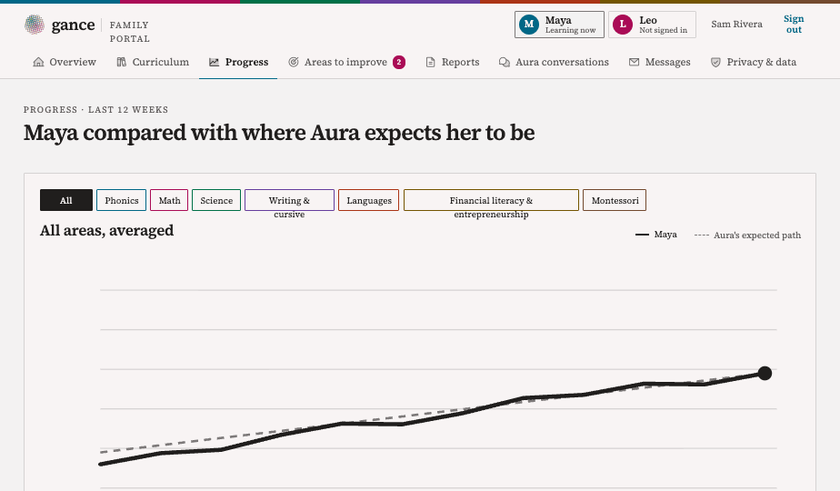
Task: Click the Messages envelope icon
Action: pyautogui.click(x=634, y=62)
